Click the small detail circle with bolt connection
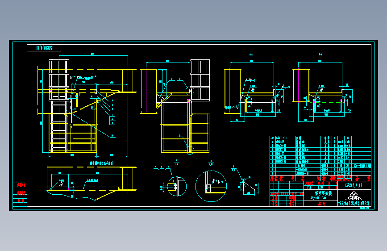Screen dimensions: 387x251 point(177,186)
